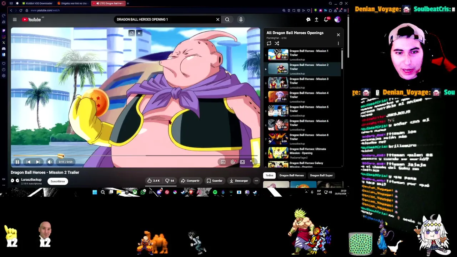Open a new browser tab

(128, 3)
